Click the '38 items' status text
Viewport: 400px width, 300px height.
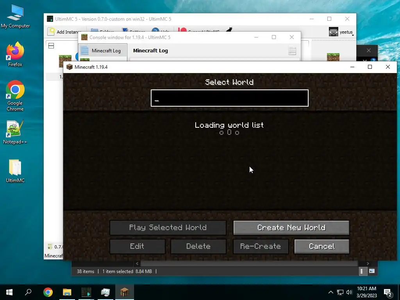[86, 271]
